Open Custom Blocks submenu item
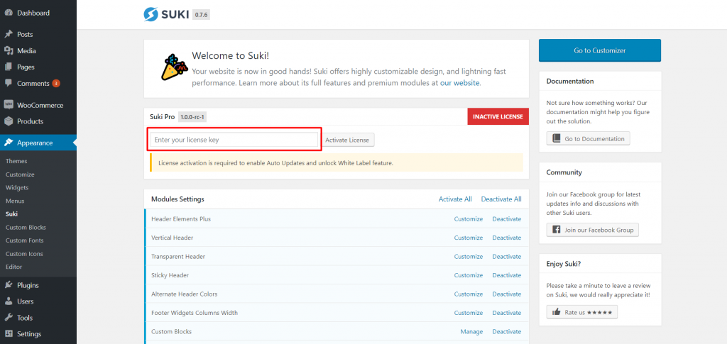The width and height of the screenshot is (727, 344). pos(26,228)
